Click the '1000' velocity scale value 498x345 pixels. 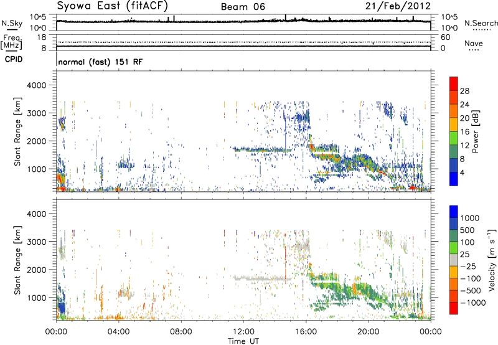pos(470,218)
